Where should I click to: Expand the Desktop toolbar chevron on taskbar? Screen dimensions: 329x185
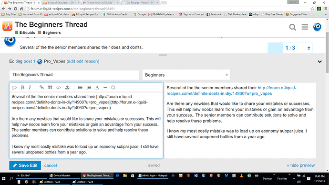[x=274, y=175]
